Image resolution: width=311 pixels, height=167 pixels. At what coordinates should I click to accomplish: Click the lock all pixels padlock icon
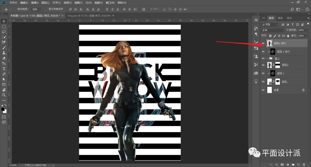point(289,36)
